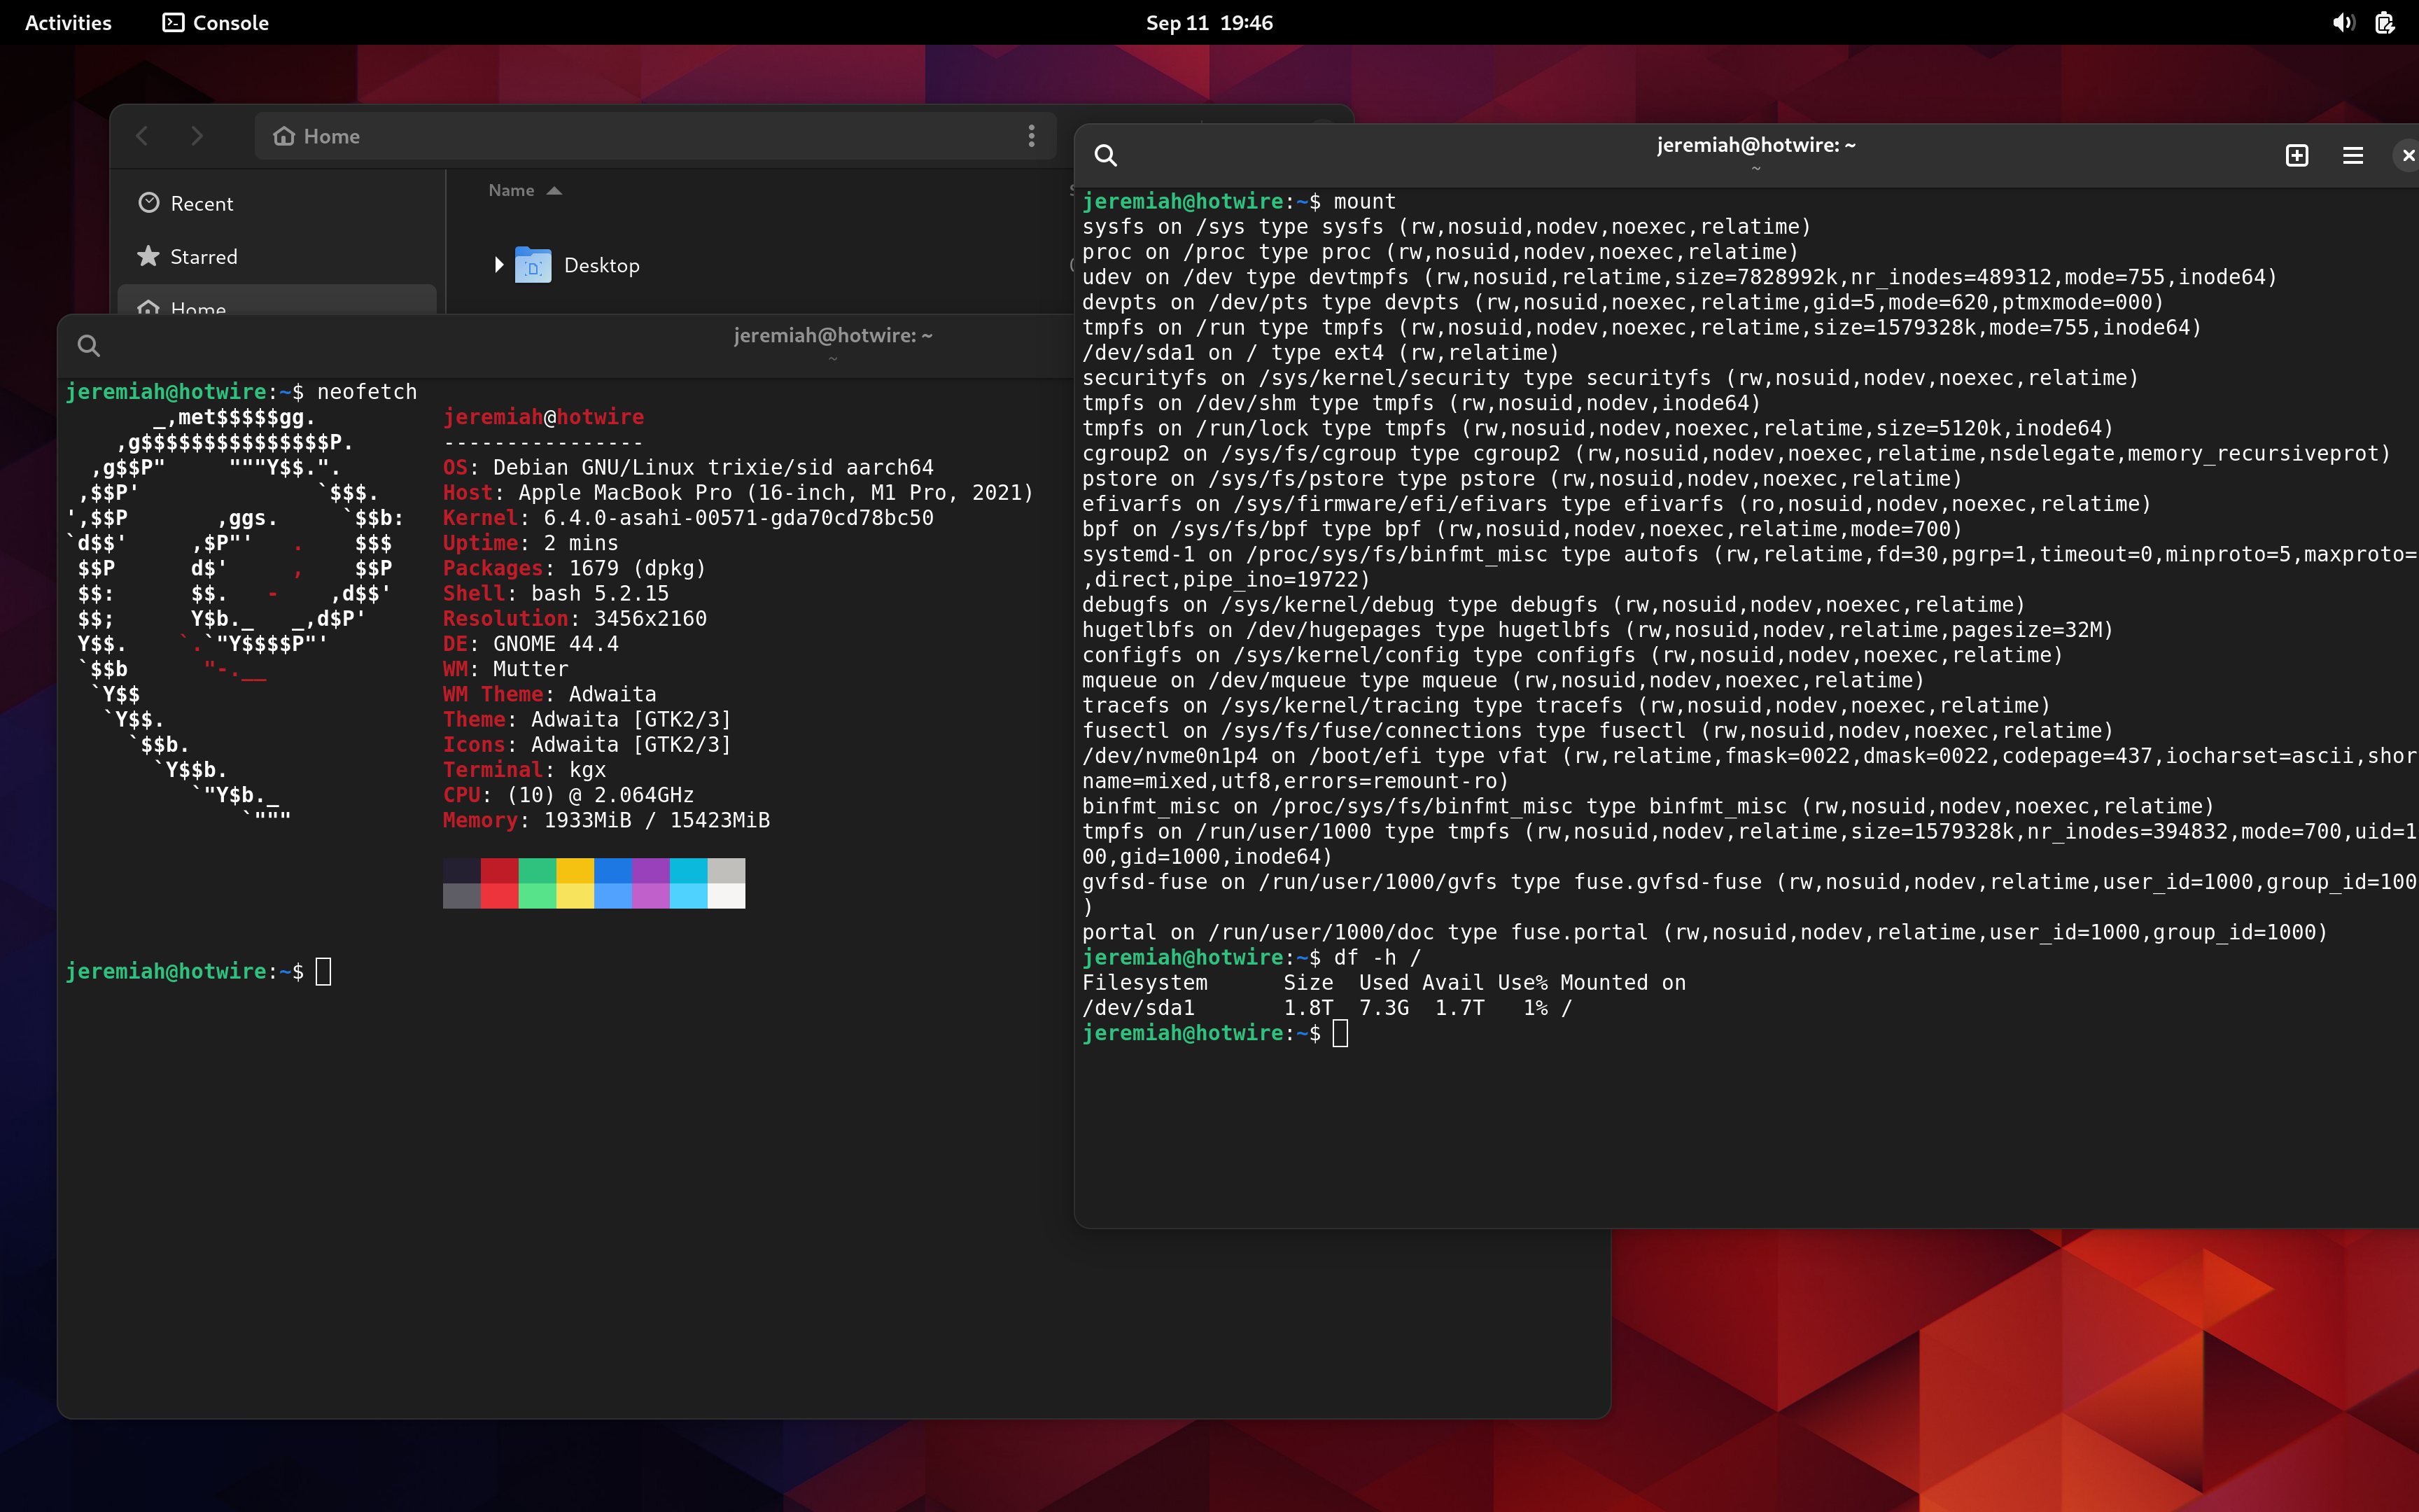Open the kebab menu in the Files header
The image size is (2419, 1512).
tap(1032, 136)
